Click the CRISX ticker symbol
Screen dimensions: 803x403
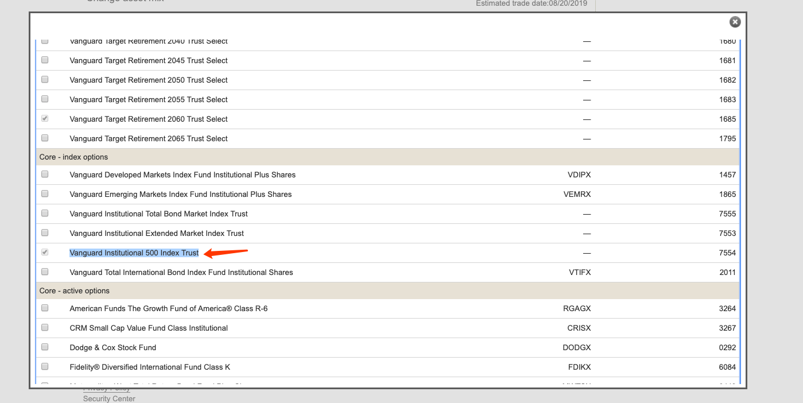[x=579, y=328]
